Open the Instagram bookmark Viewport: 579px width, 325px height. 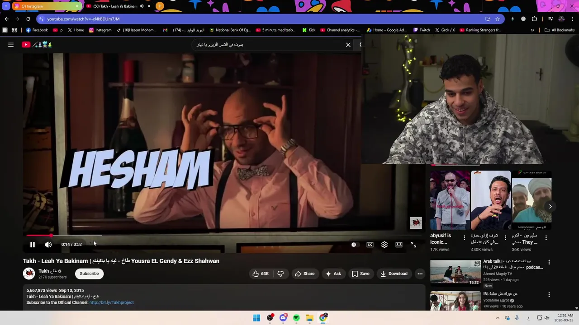pos(100,30)
